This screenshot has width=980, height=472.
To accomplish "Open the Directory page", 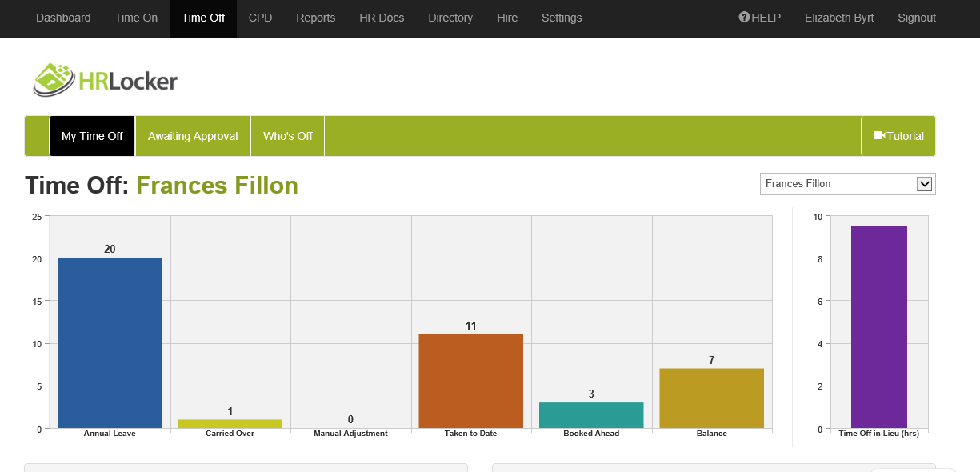I will pos(450,18).
